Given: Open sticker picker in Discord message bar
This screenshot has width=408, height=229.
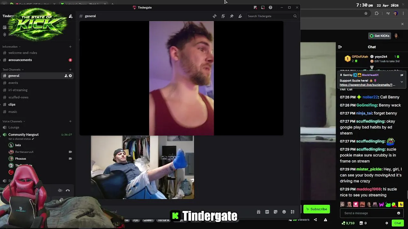Looking at the screenshot, I should [275, 212].
